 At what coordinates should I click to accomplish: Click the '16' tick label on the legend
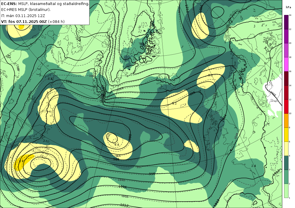[x=290, y=71]
